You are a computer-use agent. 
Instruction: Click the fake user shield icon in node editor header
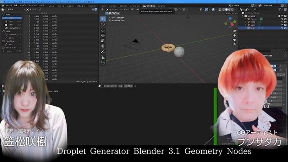pos(126,86)
